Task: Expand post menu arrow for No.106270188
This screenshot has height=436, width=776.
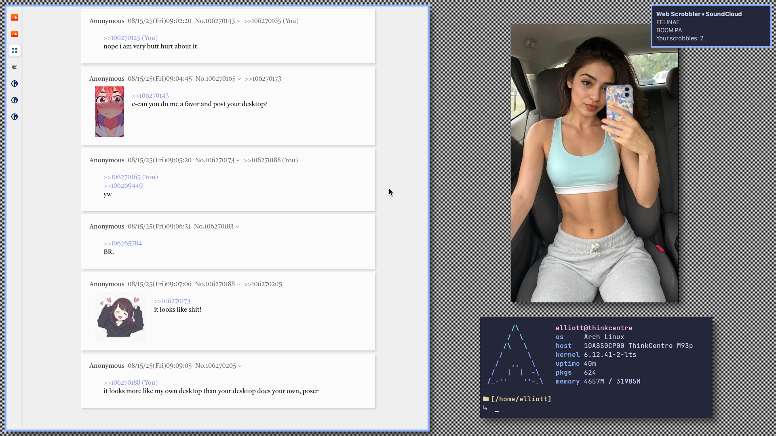Action: [x=238, y=285]
